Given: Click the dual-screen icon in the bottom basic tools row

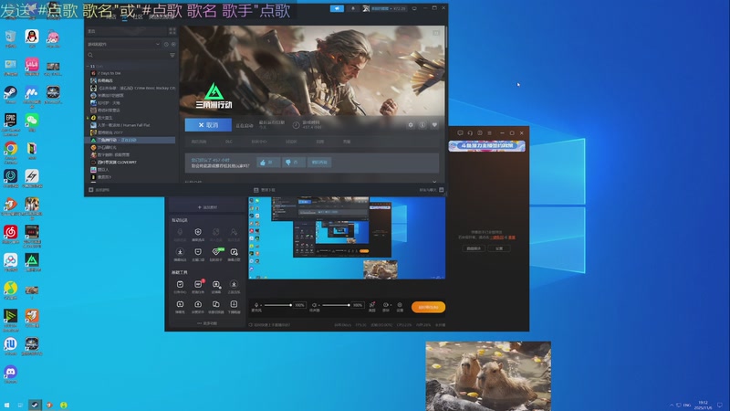Looking at the screenshot, I should (x=216, y=306).
